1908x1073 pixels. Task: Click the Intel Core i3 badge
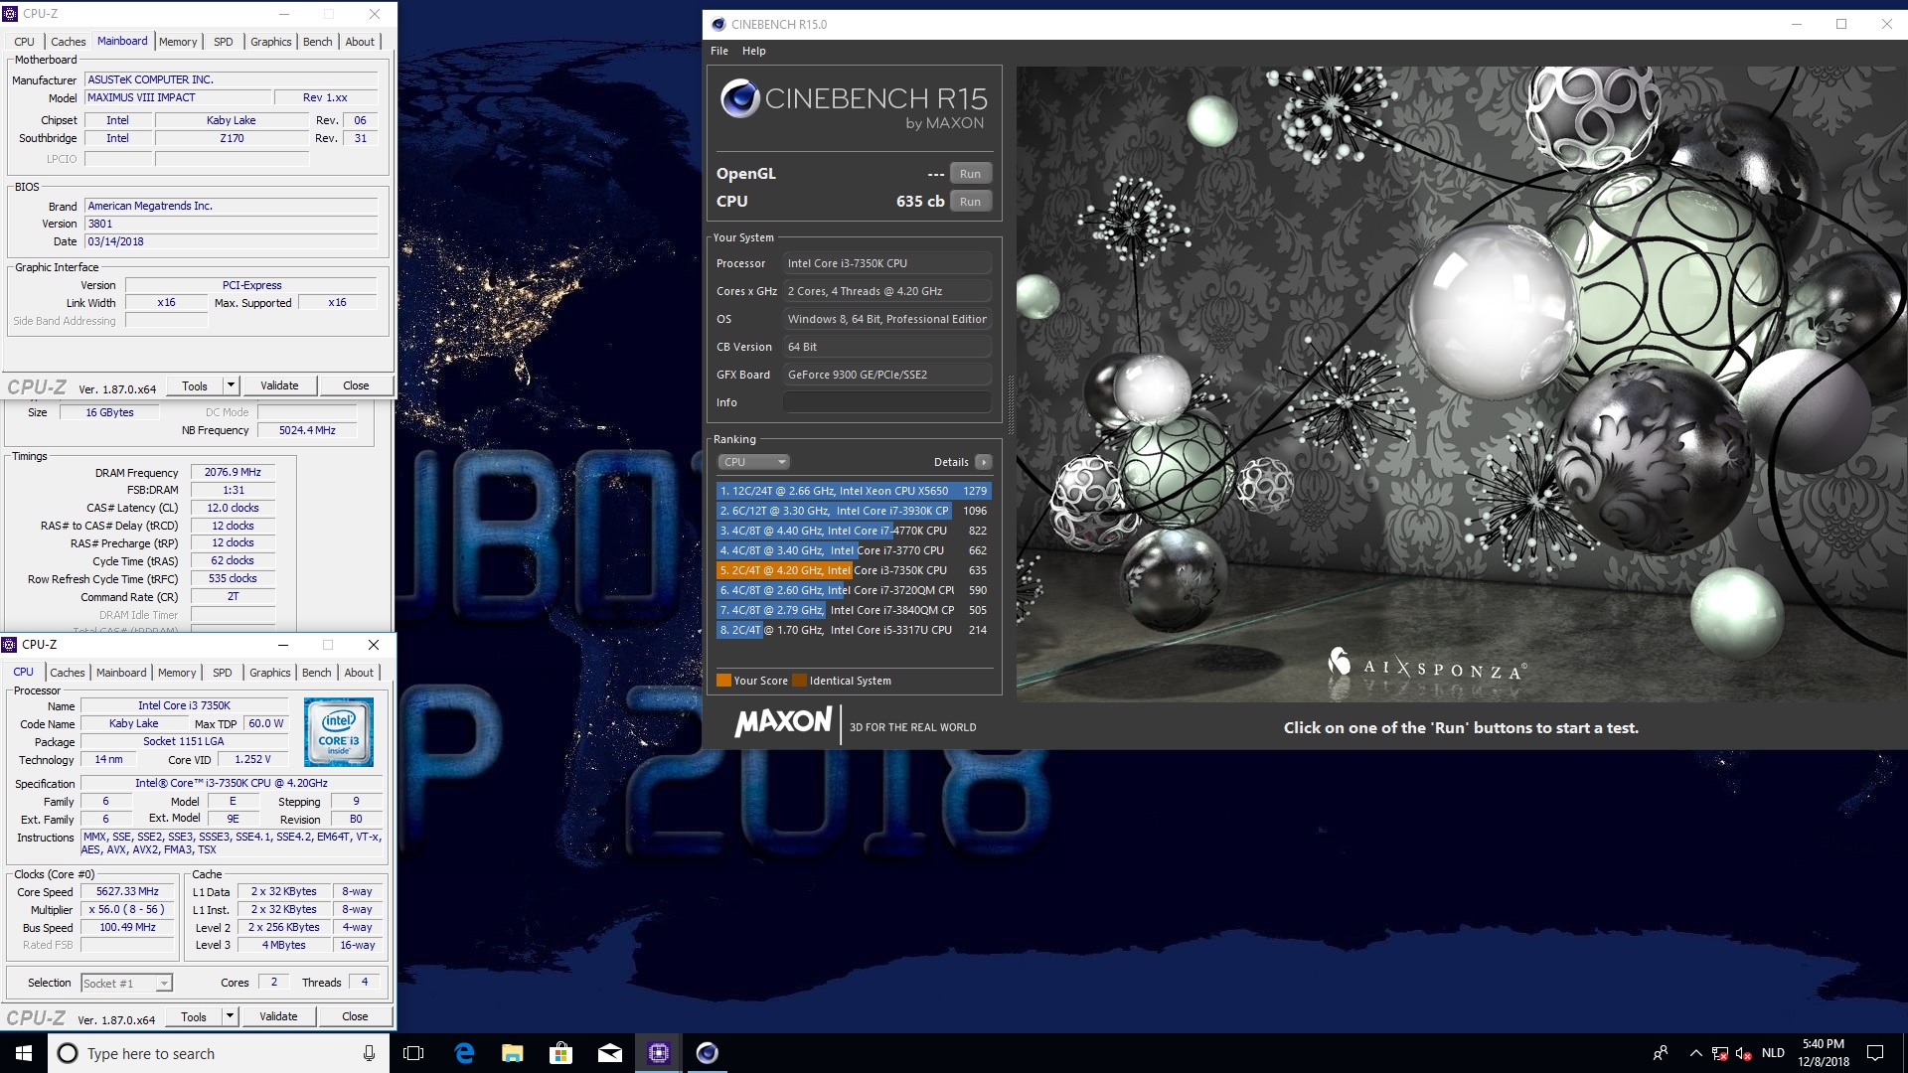click(x=339, y=732)
